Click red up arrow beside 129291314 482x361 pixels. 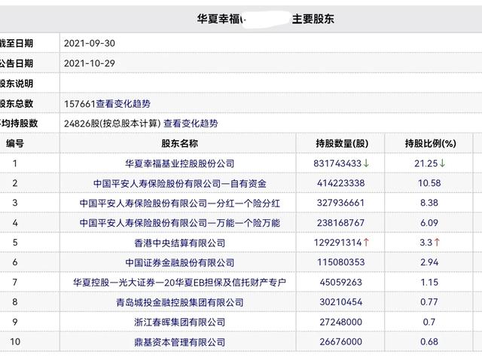coord(366,243)
